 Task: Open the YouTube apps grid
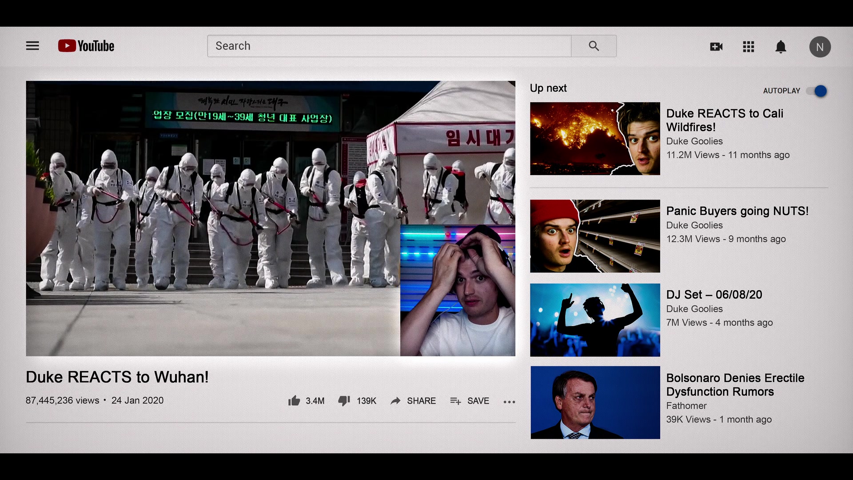coord(749,47)
